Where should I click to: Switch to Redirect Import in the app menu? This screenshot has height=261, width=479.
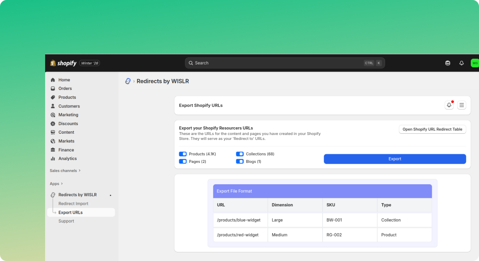click(x=73, y=203)
